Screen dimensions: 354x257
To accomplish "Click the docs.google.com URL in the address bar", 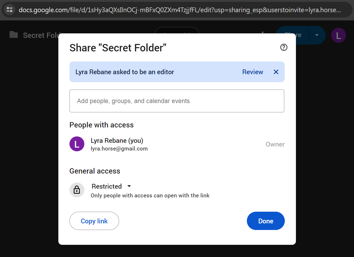I will (x=180, y=10).
